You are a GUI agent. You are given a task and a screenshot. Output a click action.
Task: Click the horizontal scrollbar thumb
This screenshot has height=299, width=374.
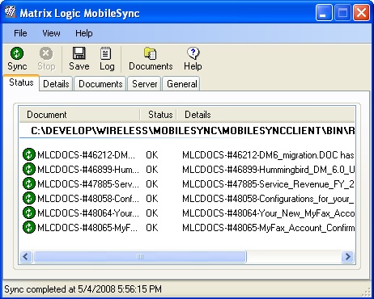coord(140,256)
